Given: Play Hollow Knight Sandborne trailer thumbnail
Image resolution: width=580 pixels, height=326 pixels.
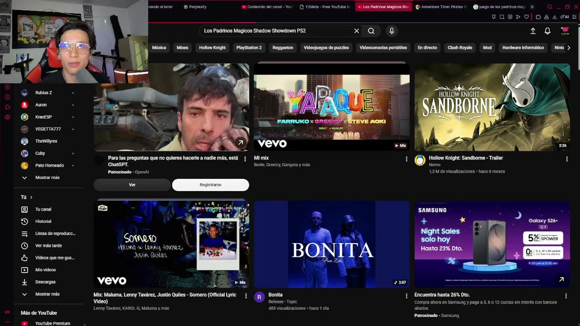Looking at the screenshot, I should tap(493, 107).
